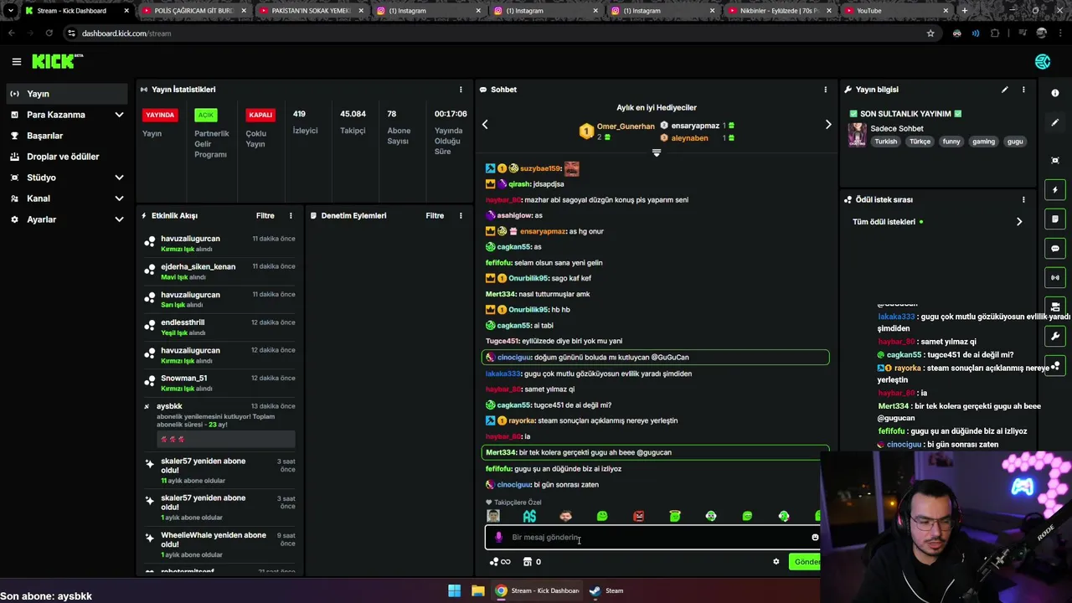Open the Yayın İstatistikleri panel options menu

pos(460,90)
